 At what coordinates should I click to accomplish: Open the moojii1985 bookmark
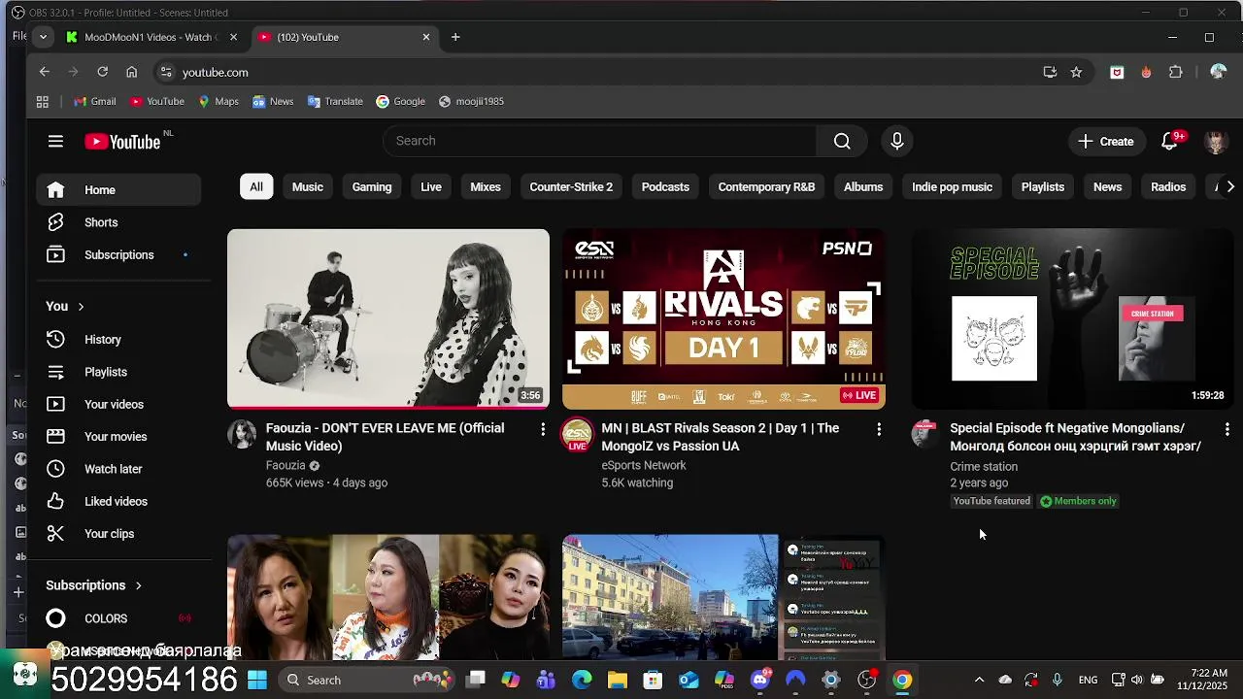(x=471, y=101)
